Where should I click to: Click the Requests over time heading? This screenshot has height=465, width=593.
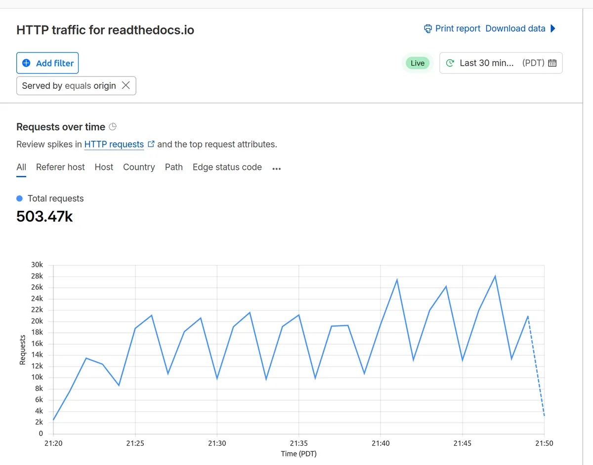61,127
